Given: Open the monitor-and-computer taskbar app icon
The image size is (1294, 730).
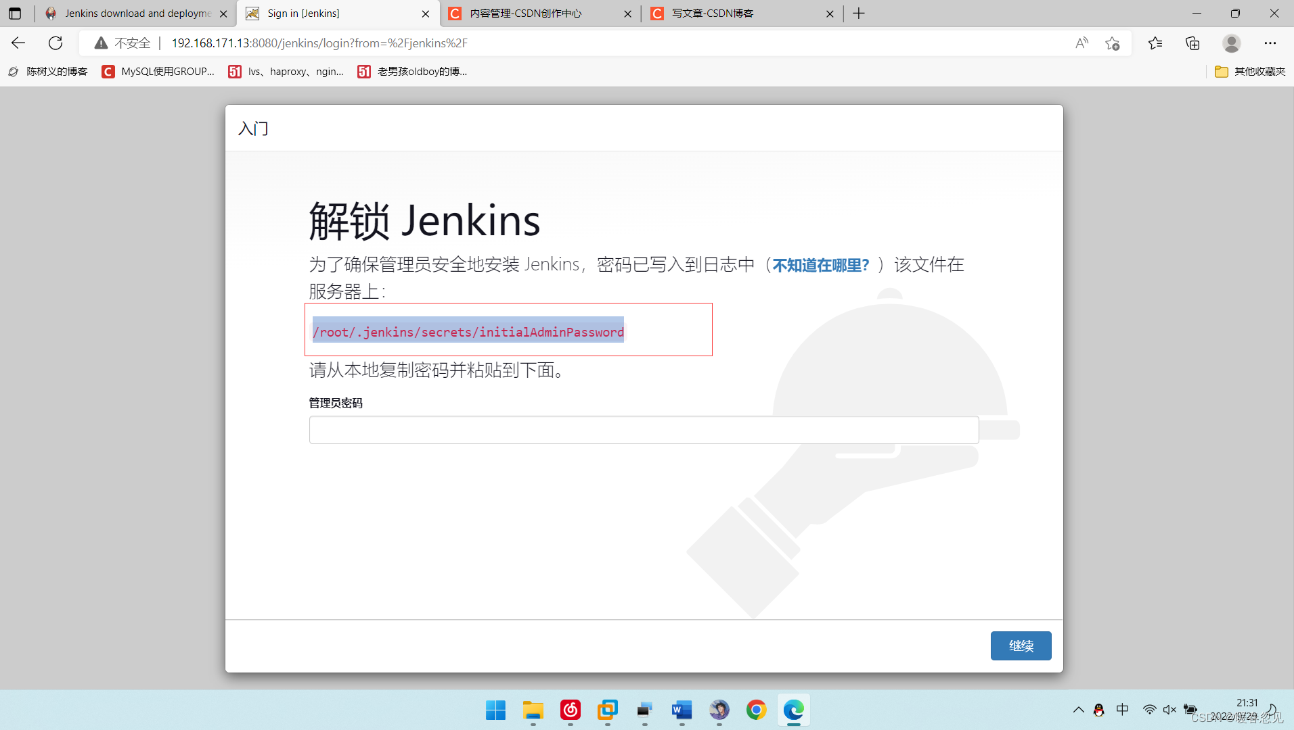Looking at the screenshot, I should pos(644,710).
